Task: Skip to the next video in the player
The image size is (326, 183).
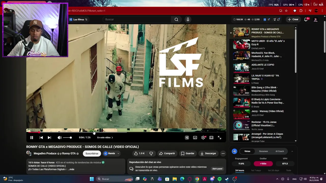Action: point(49,138)
